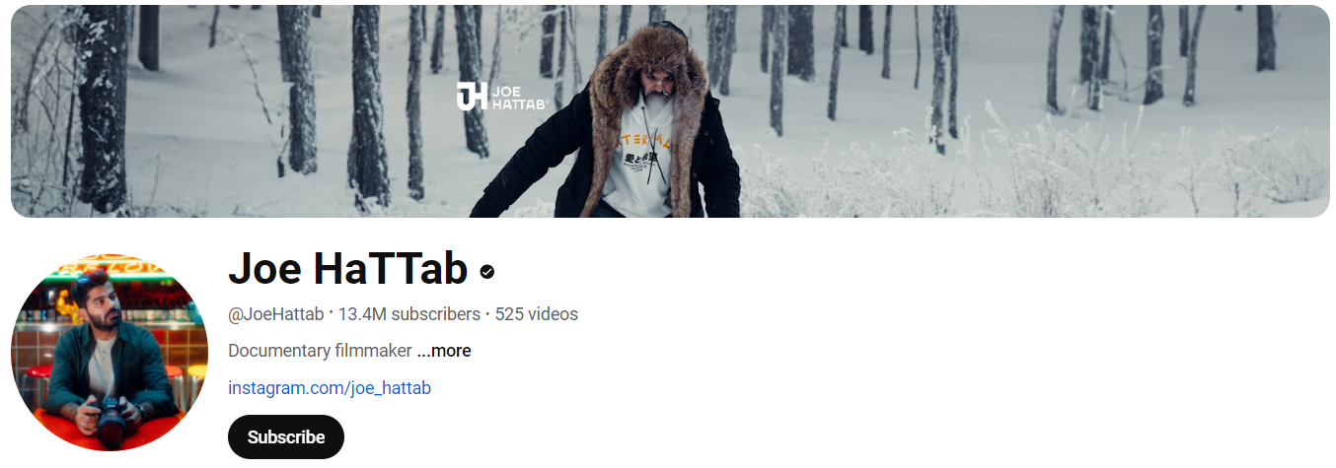Click the JOE HATTAB wordmark in the banner
Viewport: 1336px width, 468px height.
pos(518,97)
